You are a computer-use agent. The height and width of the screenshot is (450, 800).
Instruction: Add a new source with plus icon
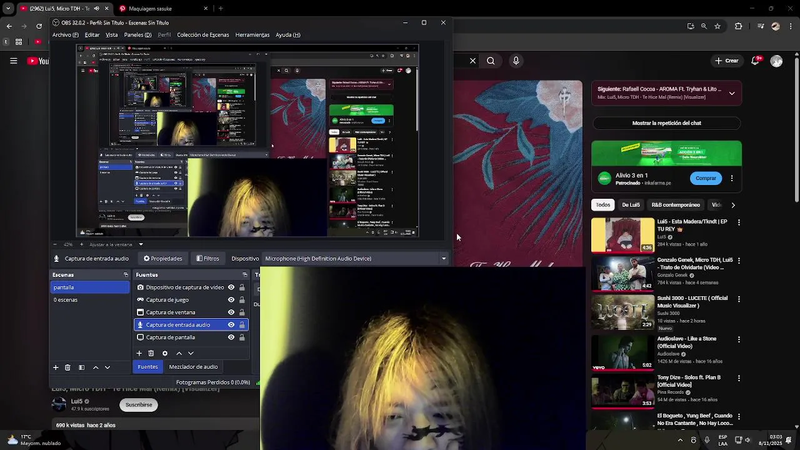139,353
